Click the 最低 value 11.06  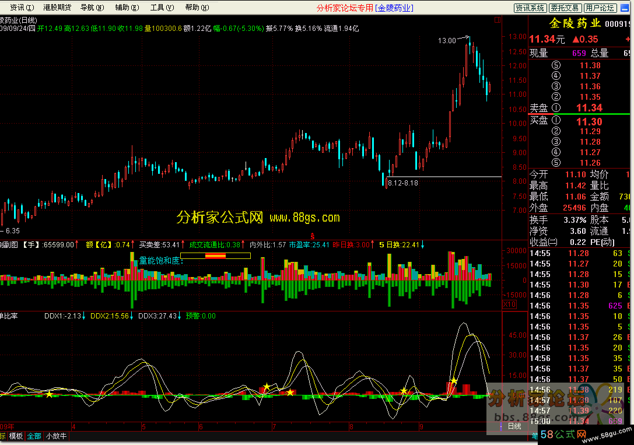575,197
